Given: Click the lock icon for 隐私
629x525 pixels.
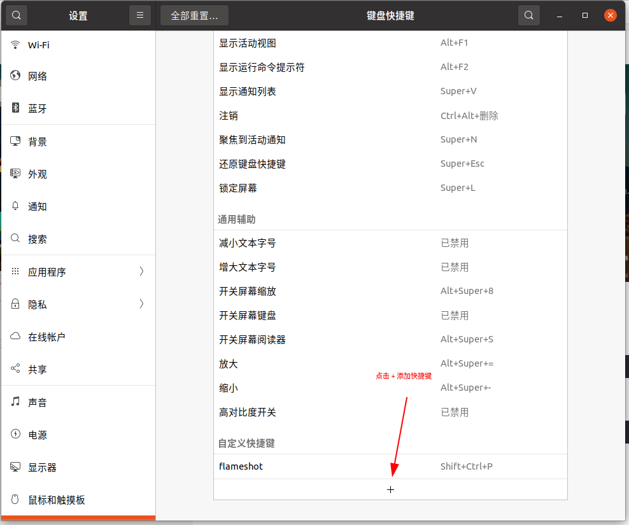Looking at the screenshot, I should click(15, 304).
